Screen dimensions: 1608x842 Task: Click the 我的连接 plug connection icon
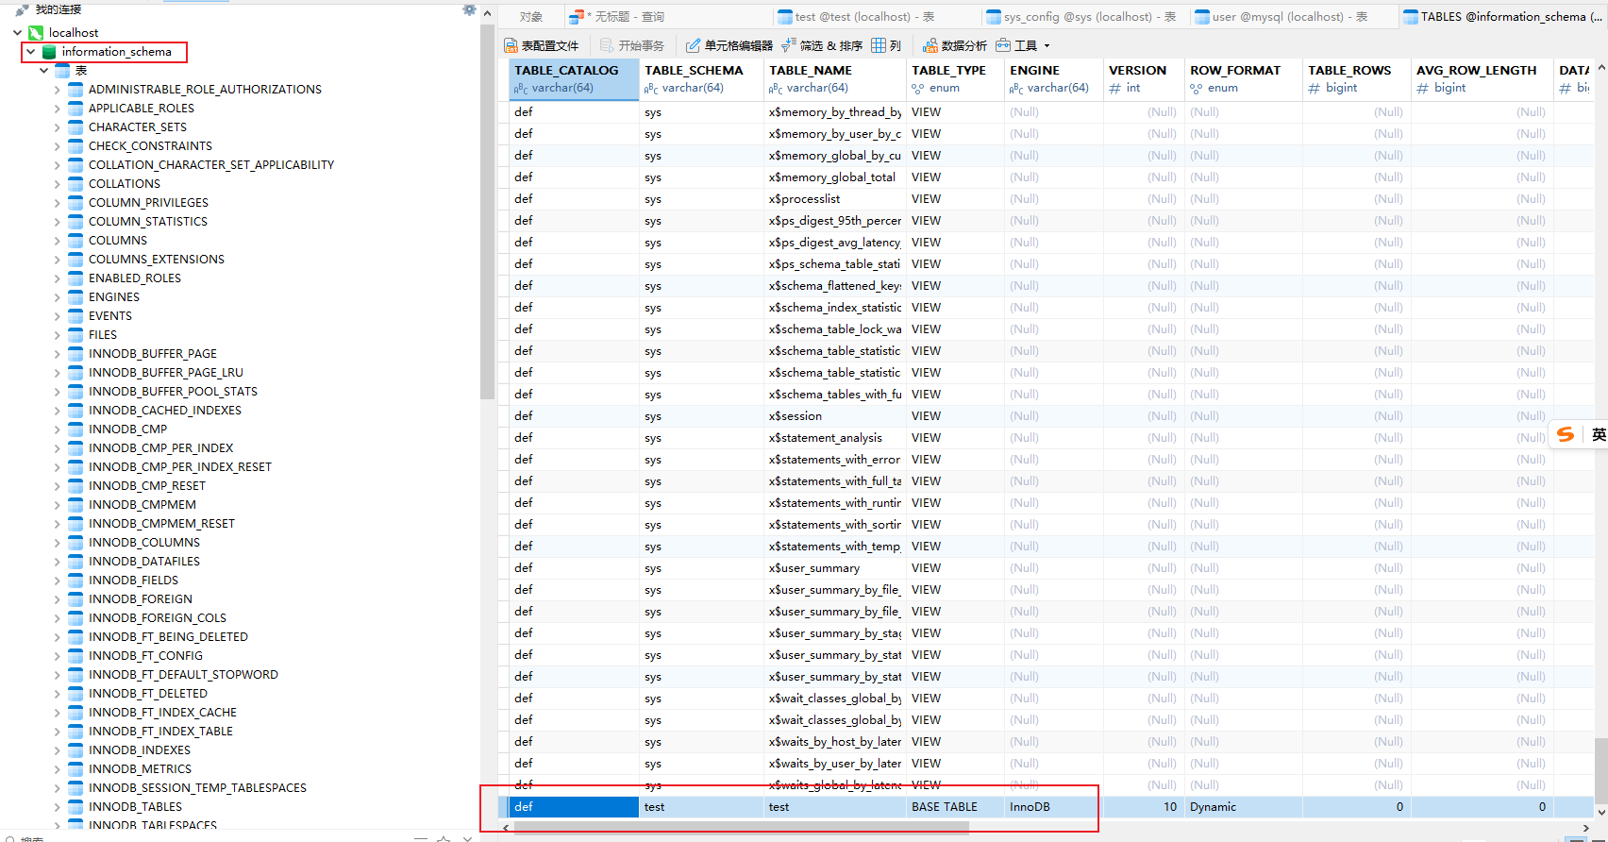point(22,9)
